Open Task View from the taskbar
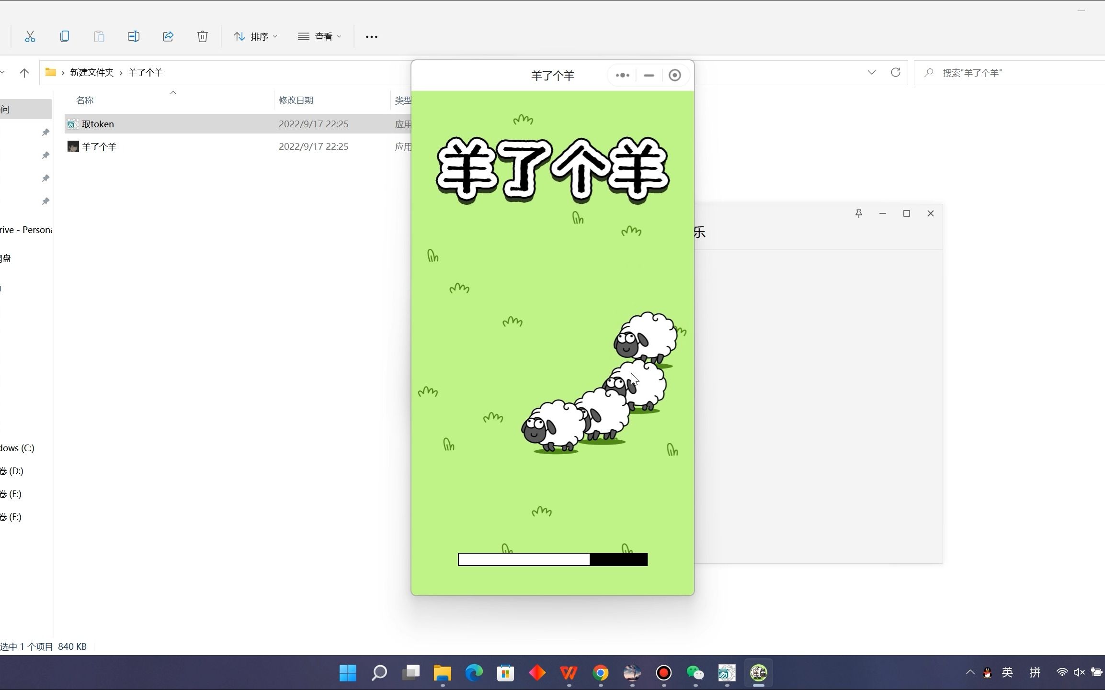This screenshot has height=690, width=1105. point(411,673)
